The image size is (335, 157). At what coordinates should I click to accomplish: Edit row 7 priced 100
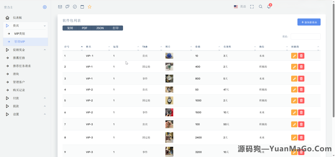[x=294, y=124]
